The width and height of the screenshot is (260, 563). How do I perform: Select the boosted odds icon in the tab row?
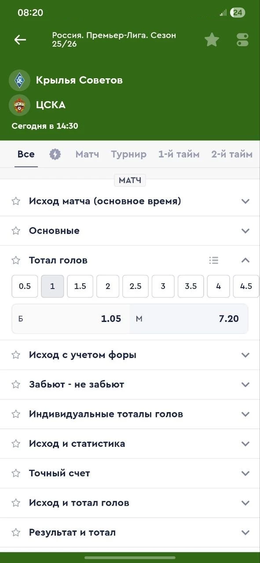(55, 154)
